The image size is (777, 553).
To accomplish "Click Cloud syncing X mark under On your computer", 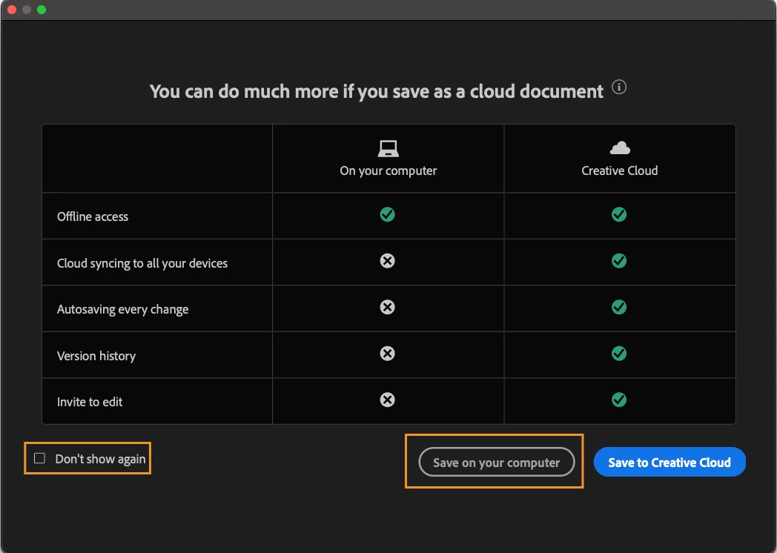I will (388, 261).
